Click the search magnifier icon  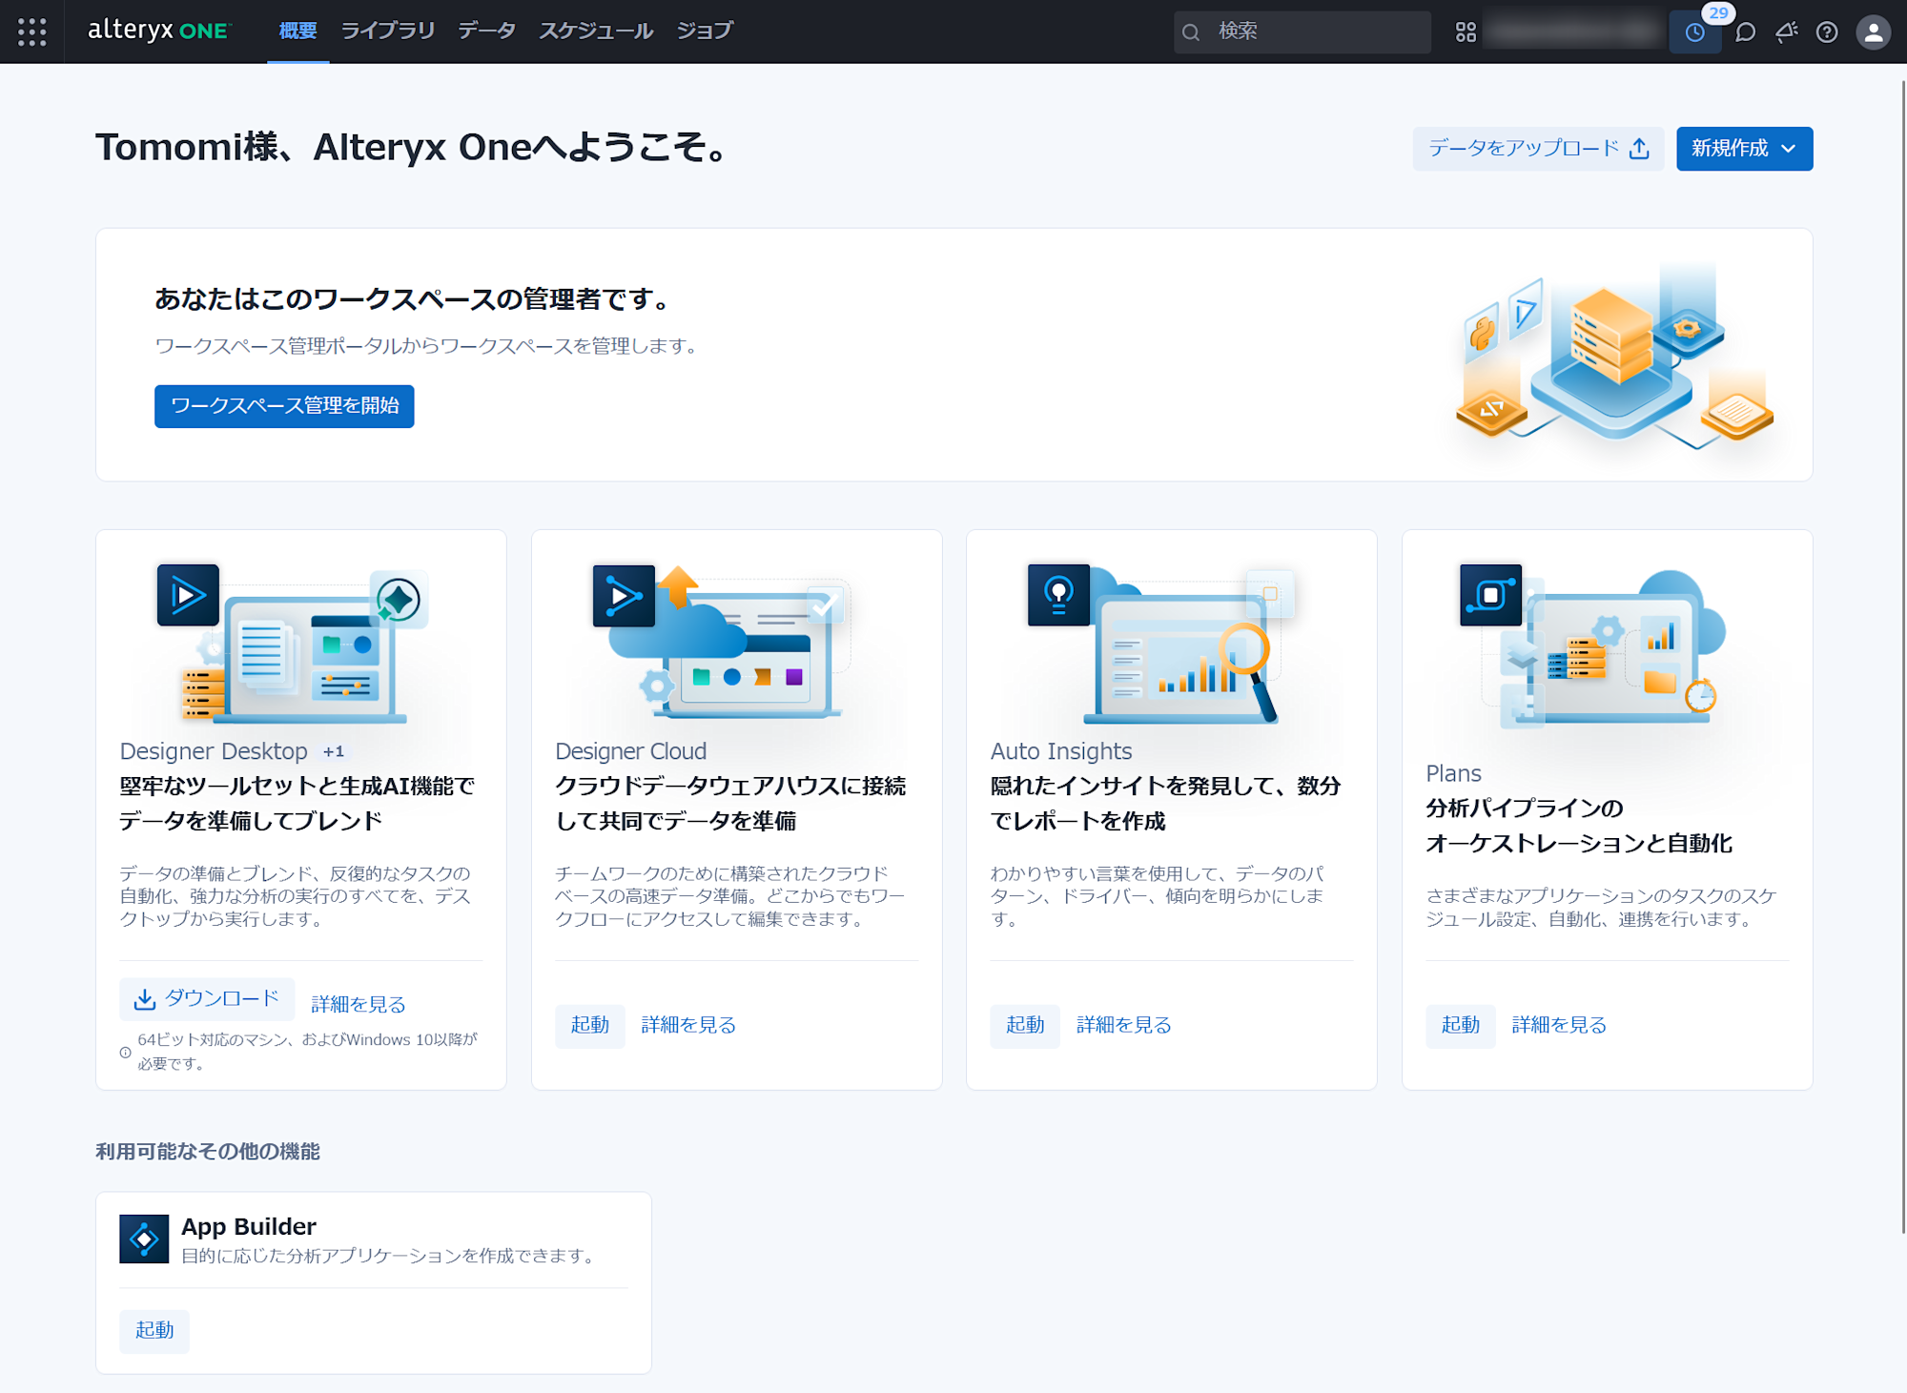(1191, 32)
